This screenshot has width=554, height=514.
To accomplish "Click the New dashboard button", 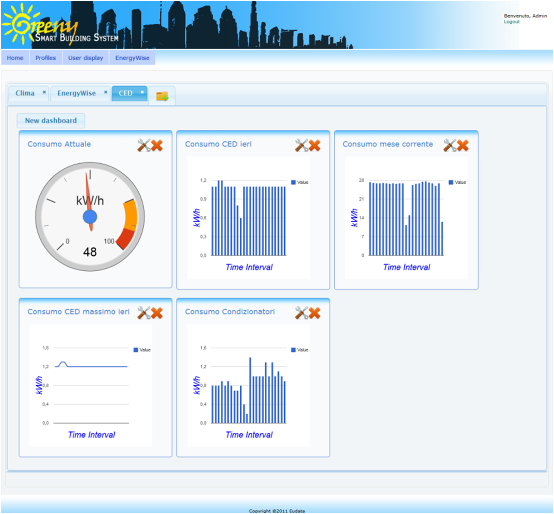I will click(51, 121).
